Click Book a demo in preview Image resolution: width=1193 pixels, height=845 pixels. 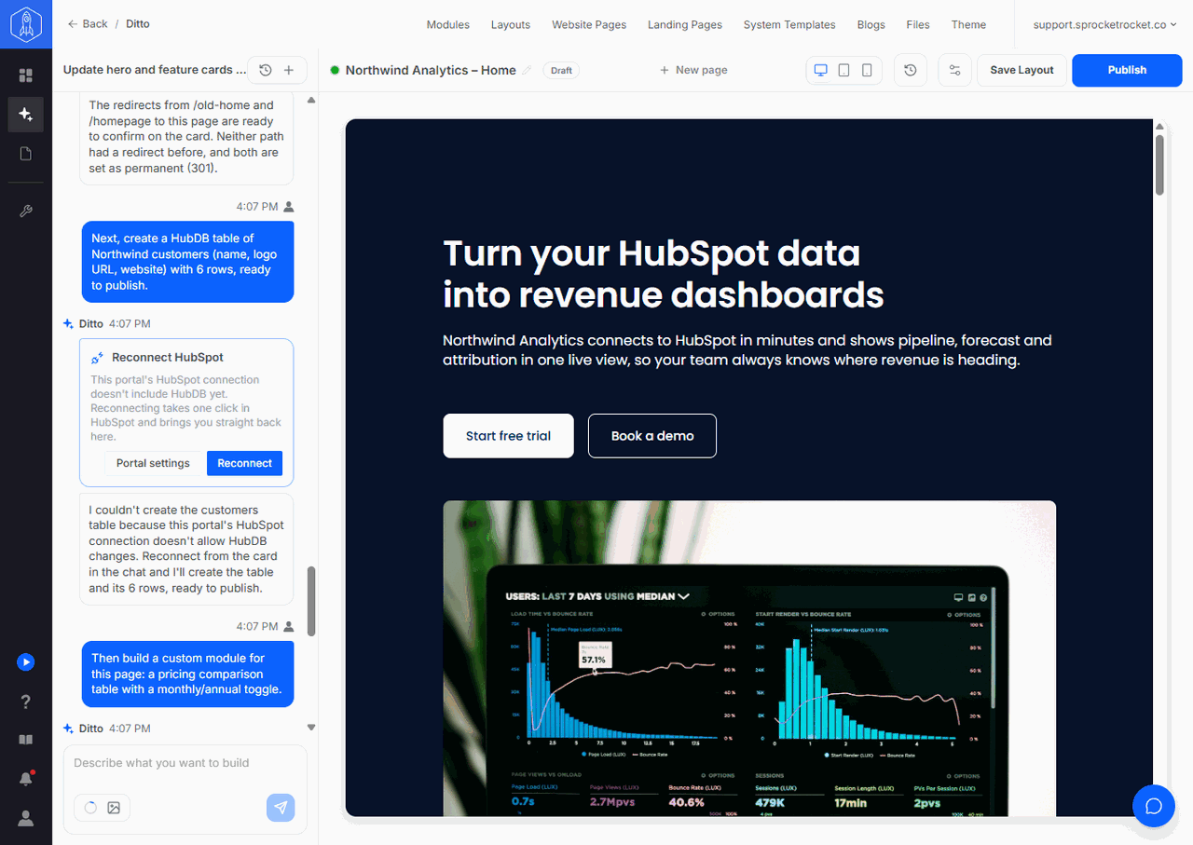coord(652,436)
